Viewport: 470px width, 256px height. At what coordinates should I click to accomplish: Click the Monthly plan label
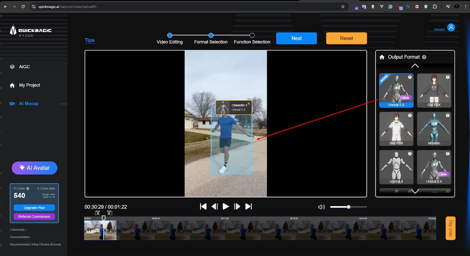pos(439,30)
